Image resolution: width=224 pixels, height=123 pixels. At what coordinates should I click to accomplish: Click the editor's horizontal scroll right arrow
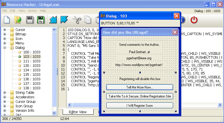click(x=220, y=105)
